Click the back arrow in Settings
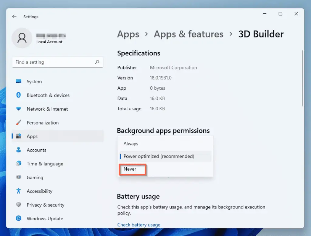Screen dimensions: 311x236 tap(14, 17)
